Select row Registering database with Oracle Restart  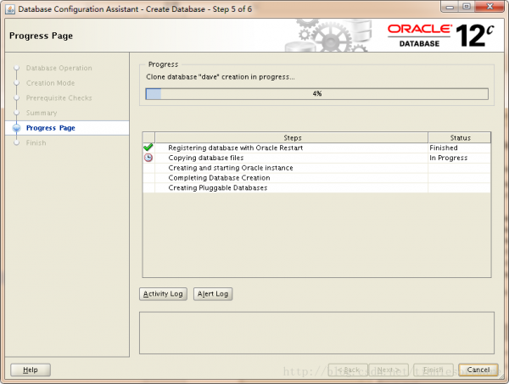pyautogui.click(x=316, y=147)
